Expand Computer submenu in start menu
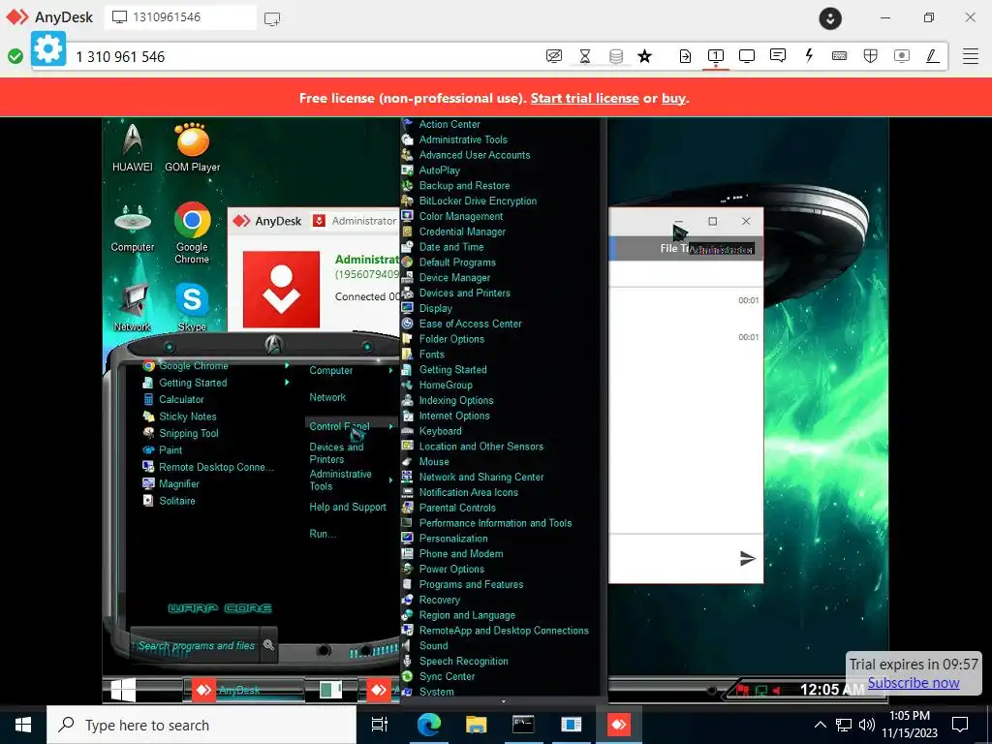The height and width of the screenshot is (744, 992). [x=391, y=371]
